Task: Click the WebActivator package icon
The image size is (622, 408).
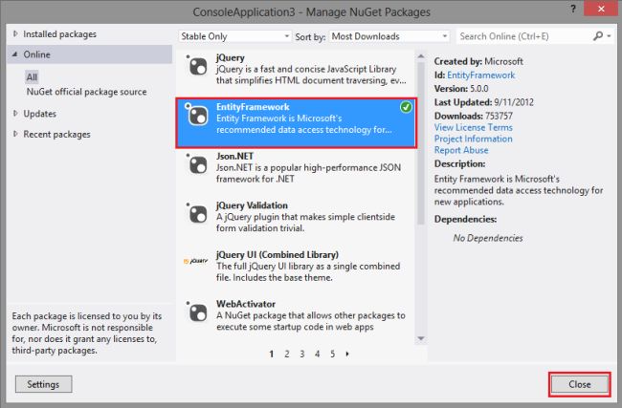Action: tap(197, 312)
